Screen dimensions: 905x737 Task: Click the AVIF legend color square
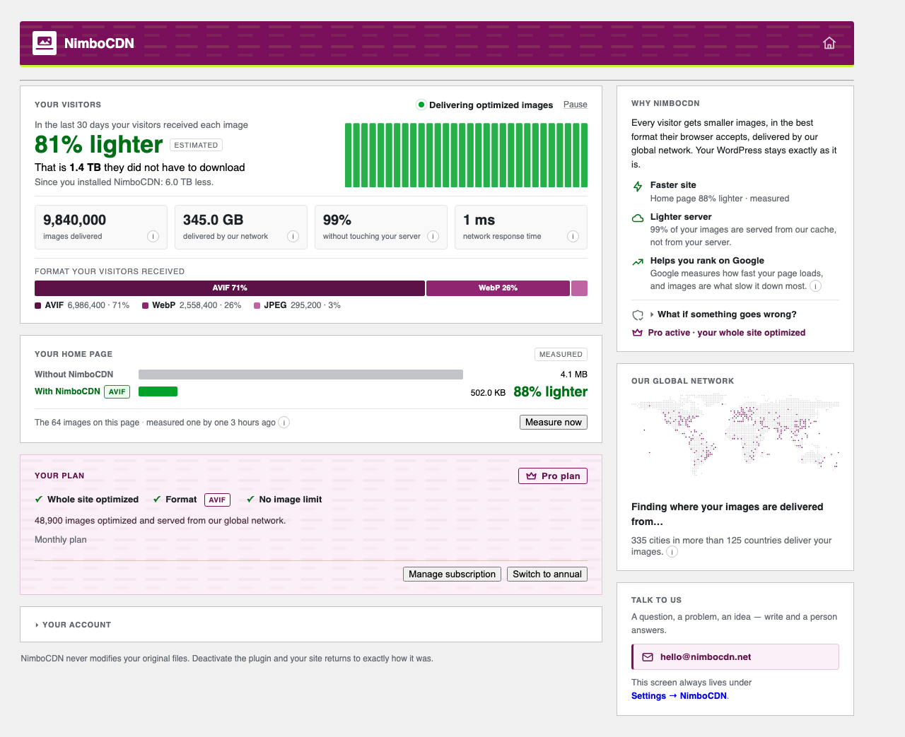click(x=38, y=306)
